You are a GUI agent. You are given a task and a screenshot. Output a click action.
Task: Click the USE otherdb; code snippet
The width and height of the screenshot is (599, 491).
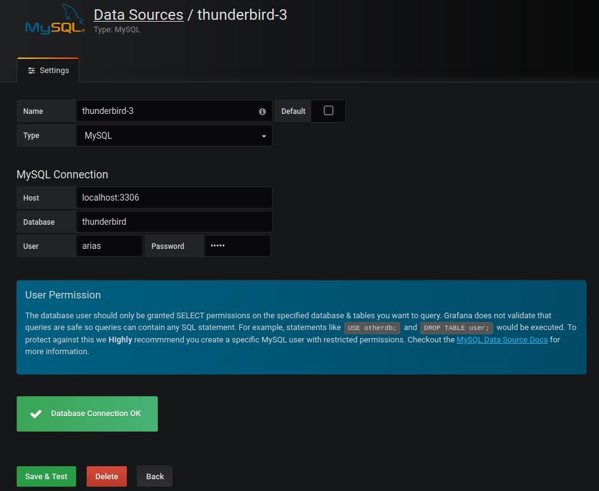pos(372,328)
